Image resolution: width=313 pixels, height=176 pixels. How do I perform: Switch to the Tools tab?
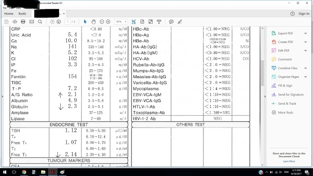pyautogui.click(x=22, y=14)
